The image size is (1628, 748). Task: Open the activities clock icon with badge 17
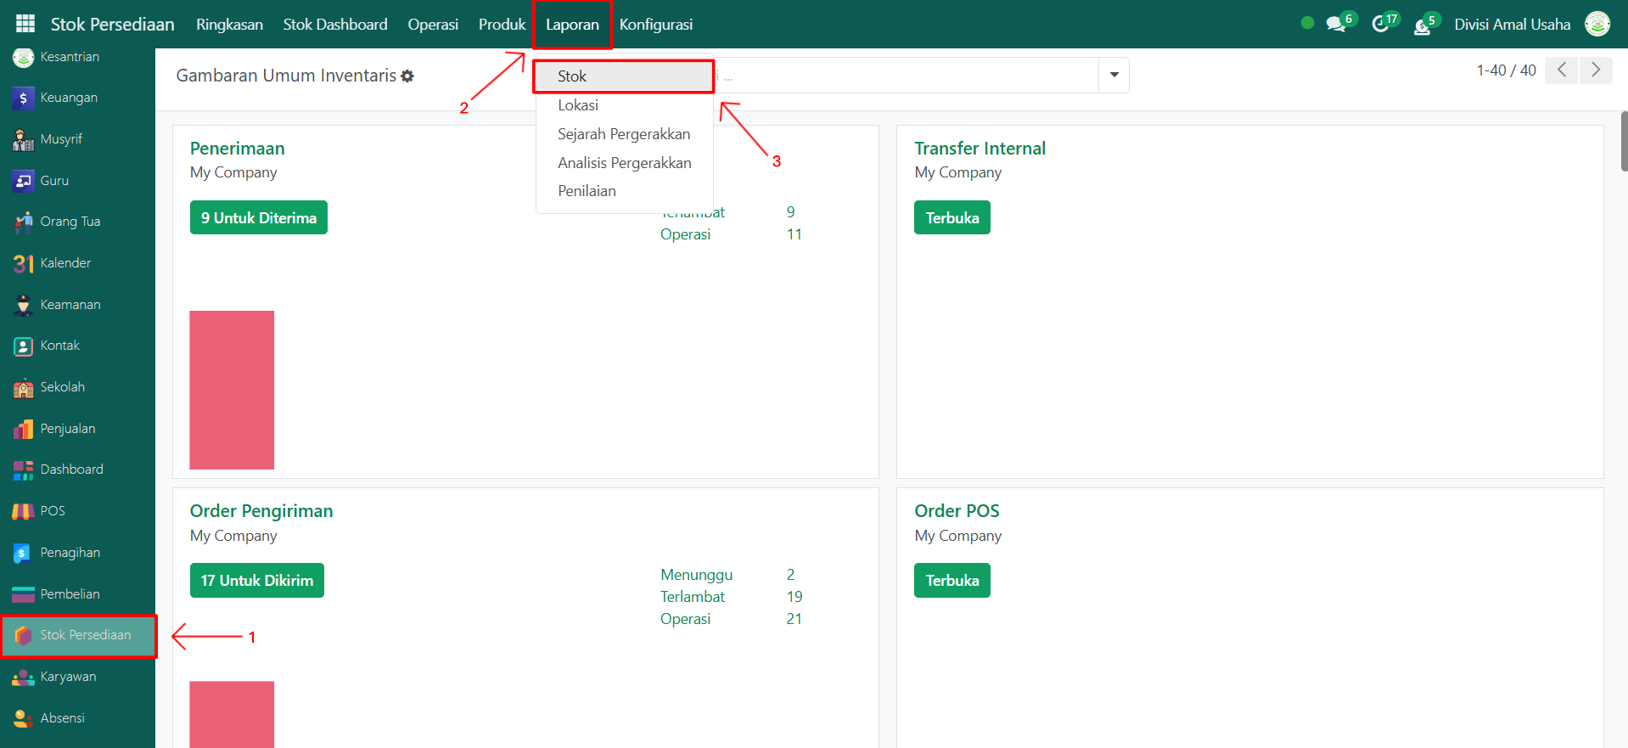(1380, 25)
